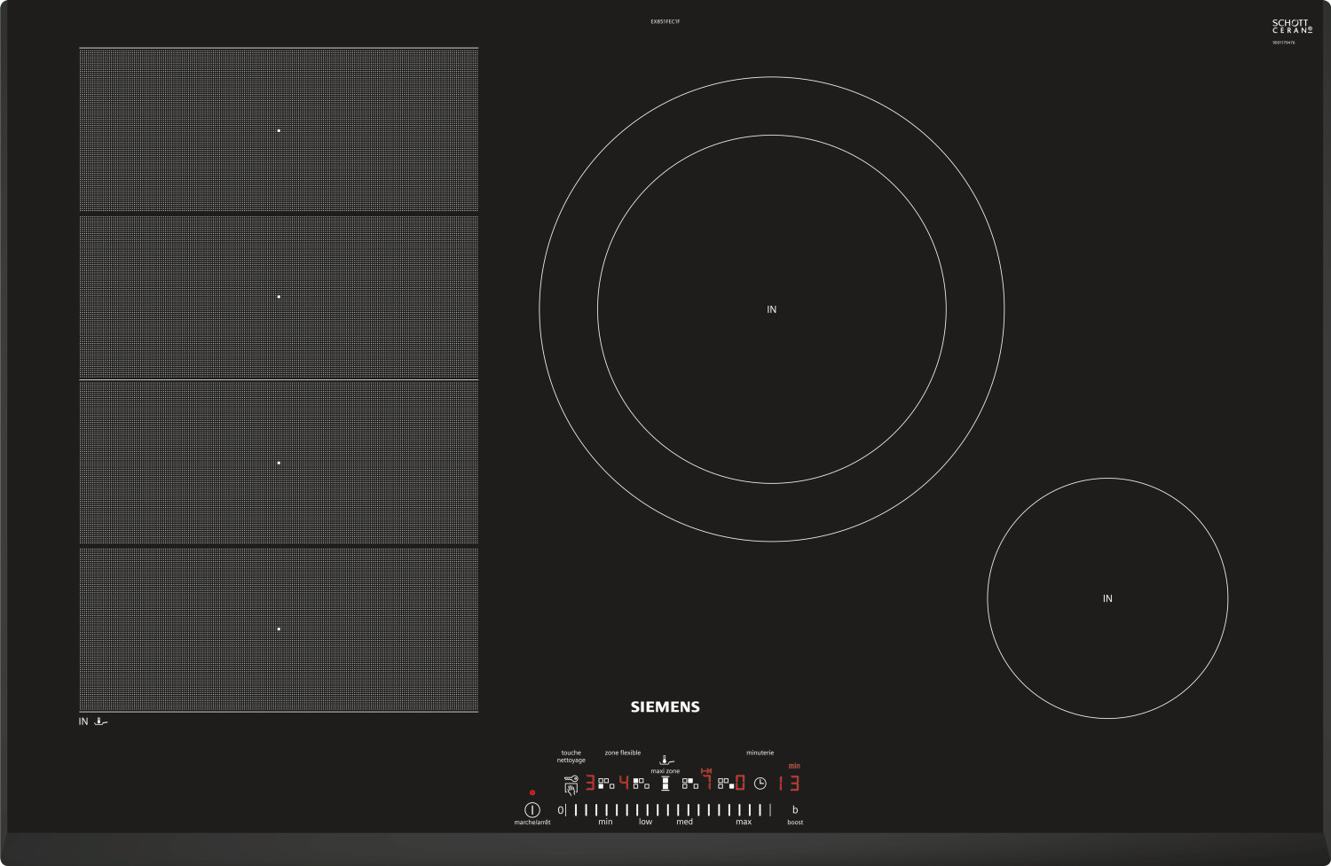Tap the 0 at the slider start
This screenshot has height=866, width=1331.
(x=560, y=810)
